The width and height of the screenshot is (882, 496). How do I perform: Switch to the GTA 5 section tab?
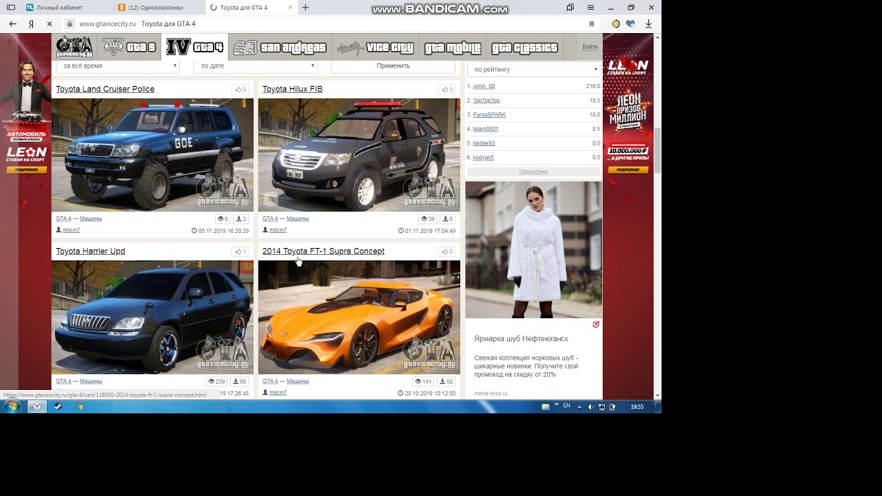(129, 48)
